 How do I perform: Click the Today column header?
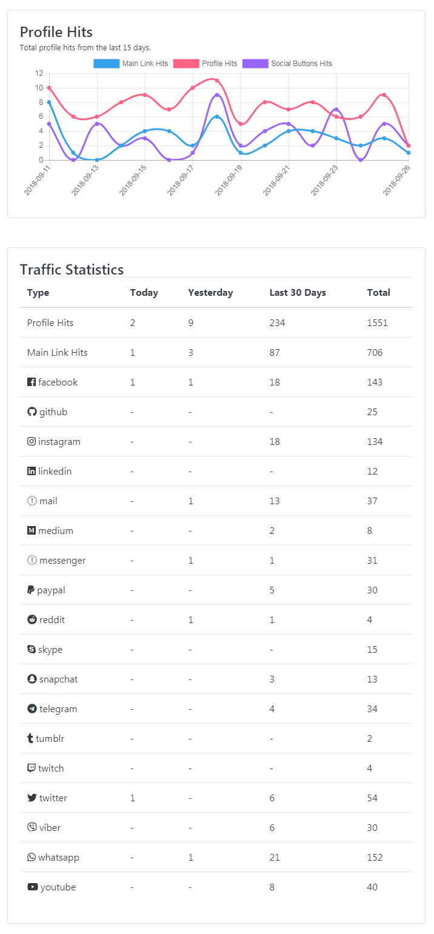click(x=144, y=292)
